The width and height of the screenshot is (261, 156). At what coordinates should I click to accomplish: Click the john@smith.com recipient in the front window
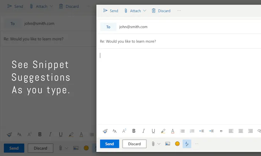133,27
